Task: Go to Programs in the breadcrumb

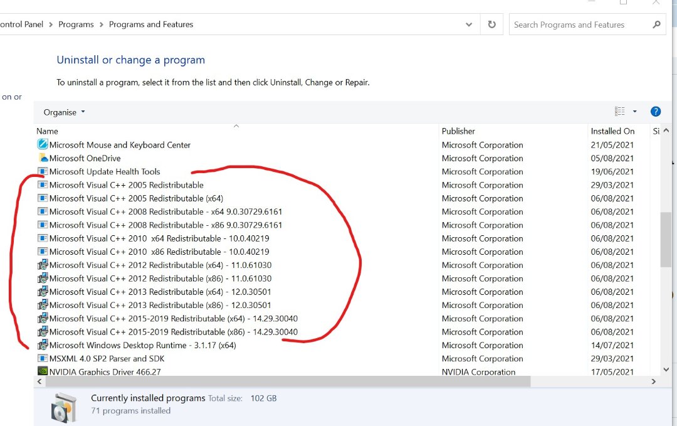Action: tap(76, 24)
